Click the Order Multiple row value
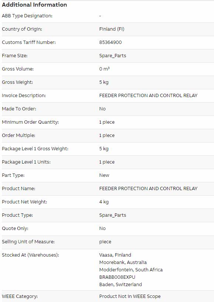Viewport: 214px width, 302px height. (107, 135)
